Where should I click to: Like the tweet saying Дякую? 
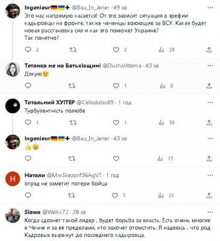point(116,86)
